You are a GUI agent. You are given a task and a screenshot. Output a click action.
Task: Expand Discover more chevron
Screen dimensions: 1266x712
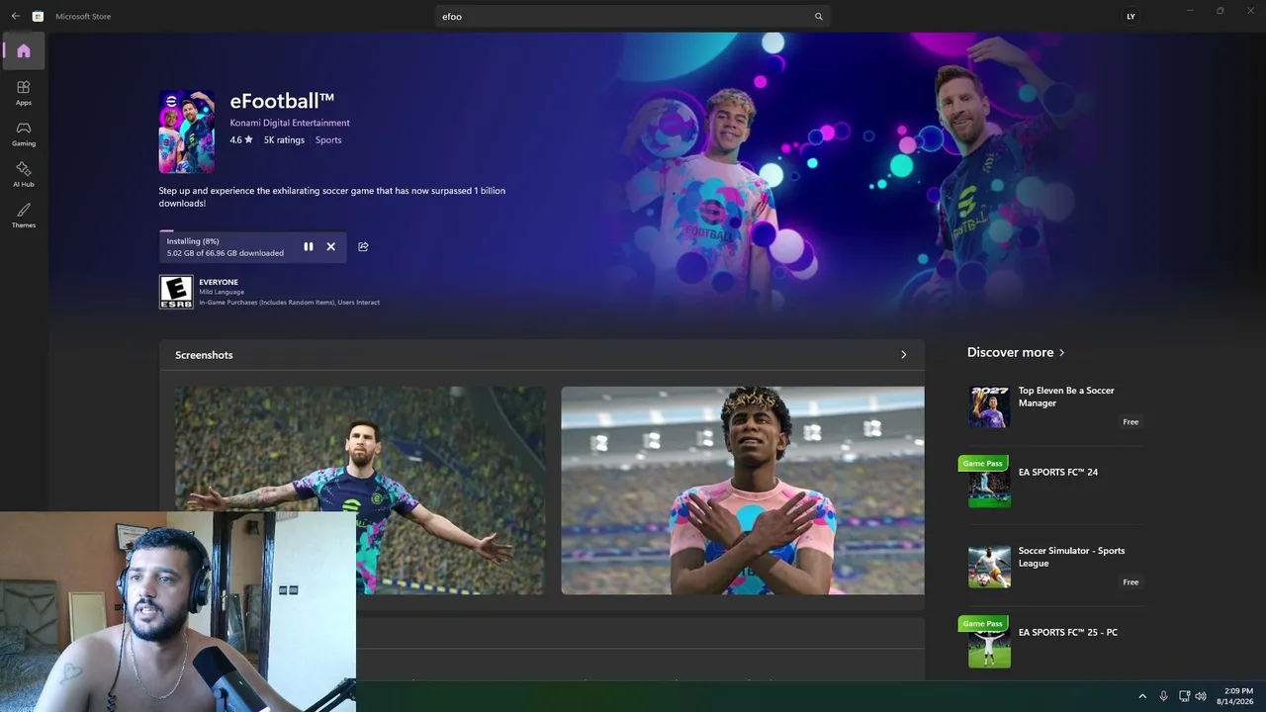tap(1062, 352)
